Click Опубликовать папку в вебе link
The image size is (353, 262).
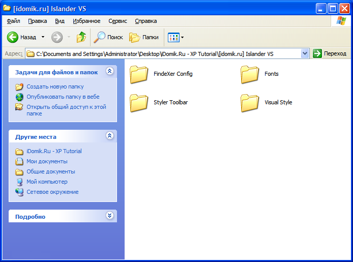(x=63, y=97)
